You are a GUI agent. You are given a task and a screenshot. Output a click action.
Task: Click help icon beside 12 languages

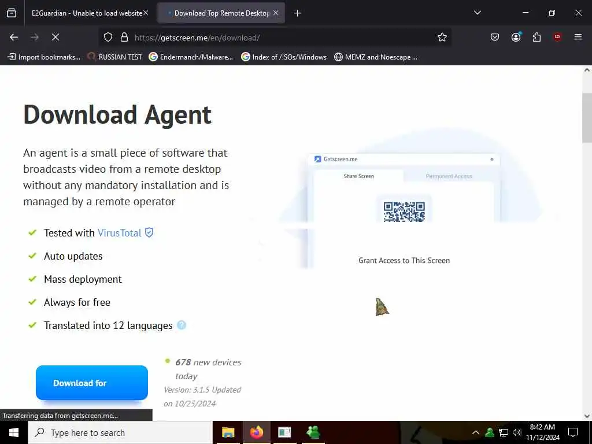182,325
